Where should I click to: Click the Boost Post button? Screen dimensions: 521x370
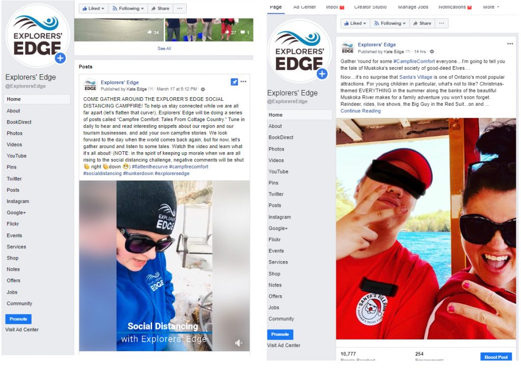click(496, 357)
